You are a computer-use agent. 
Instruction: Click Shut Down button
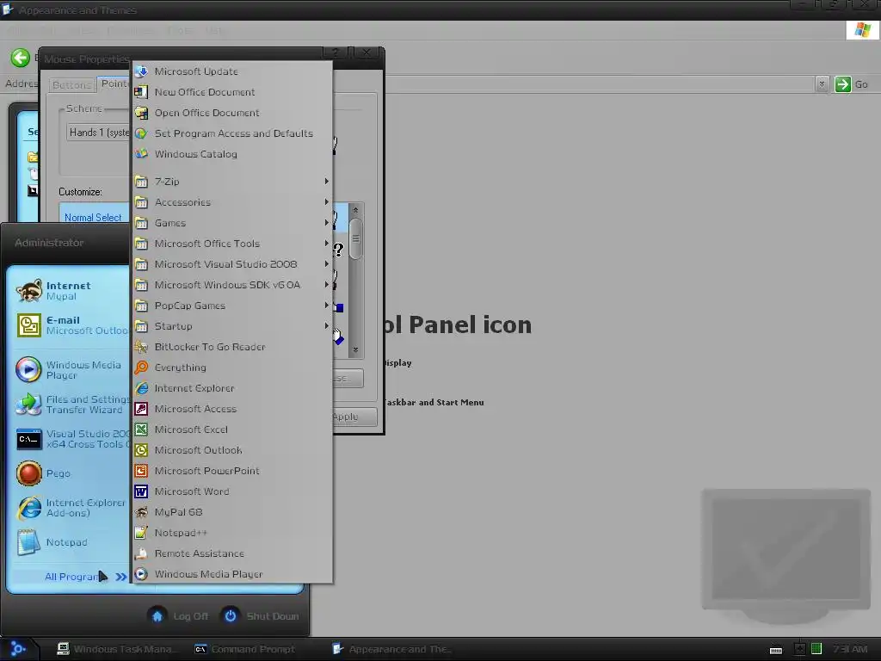click(x=260, y=616)
